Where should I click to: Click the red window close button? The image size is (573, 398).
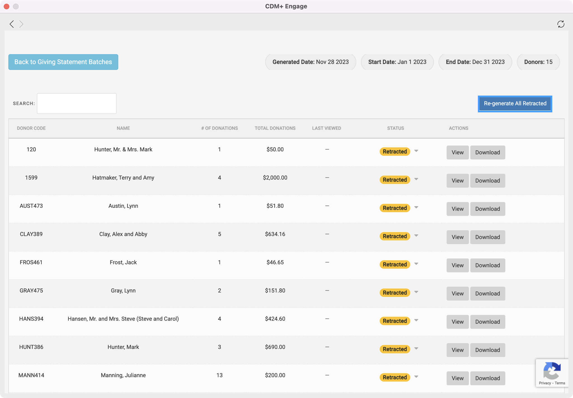coord(6,6)
